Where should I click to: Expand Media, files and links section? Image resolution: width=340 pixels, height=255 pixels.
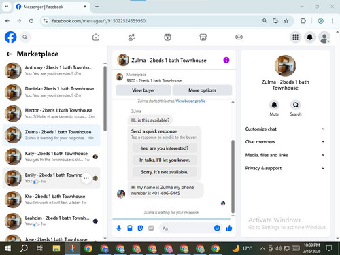pyautogui.click(x=285, y=155)
